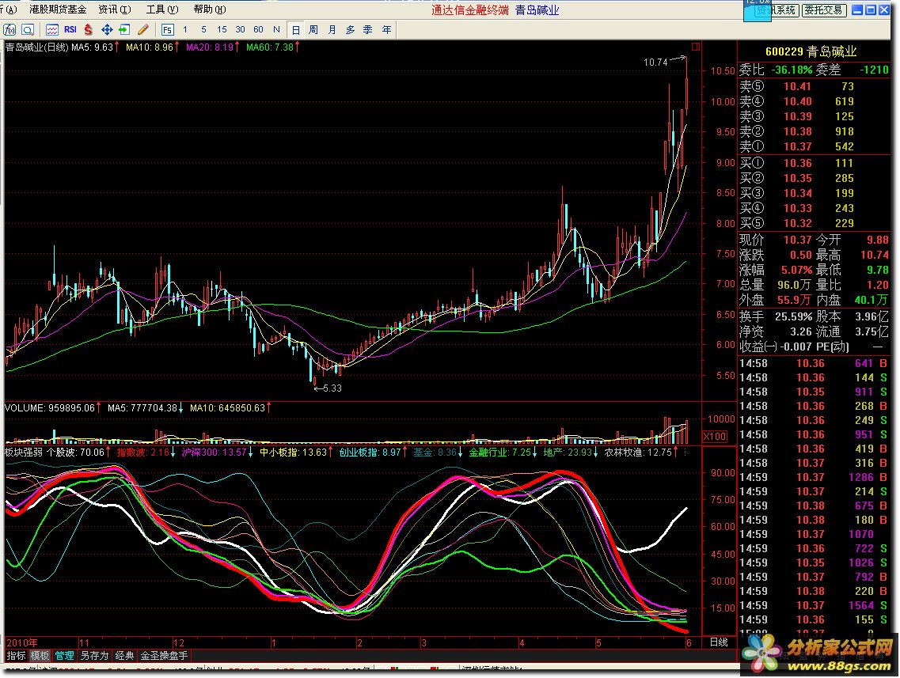This screenshot has height=678, width=900.
Task: Select multi (多) period view
Action: pyautogui.click(x=350, y=30)
